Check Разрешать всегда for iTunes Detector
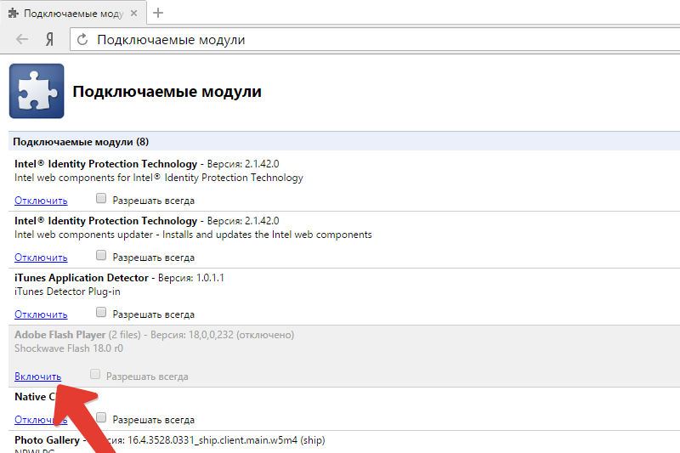The height and width of the screenshot is (453, 680). click(x=101, y=312)
